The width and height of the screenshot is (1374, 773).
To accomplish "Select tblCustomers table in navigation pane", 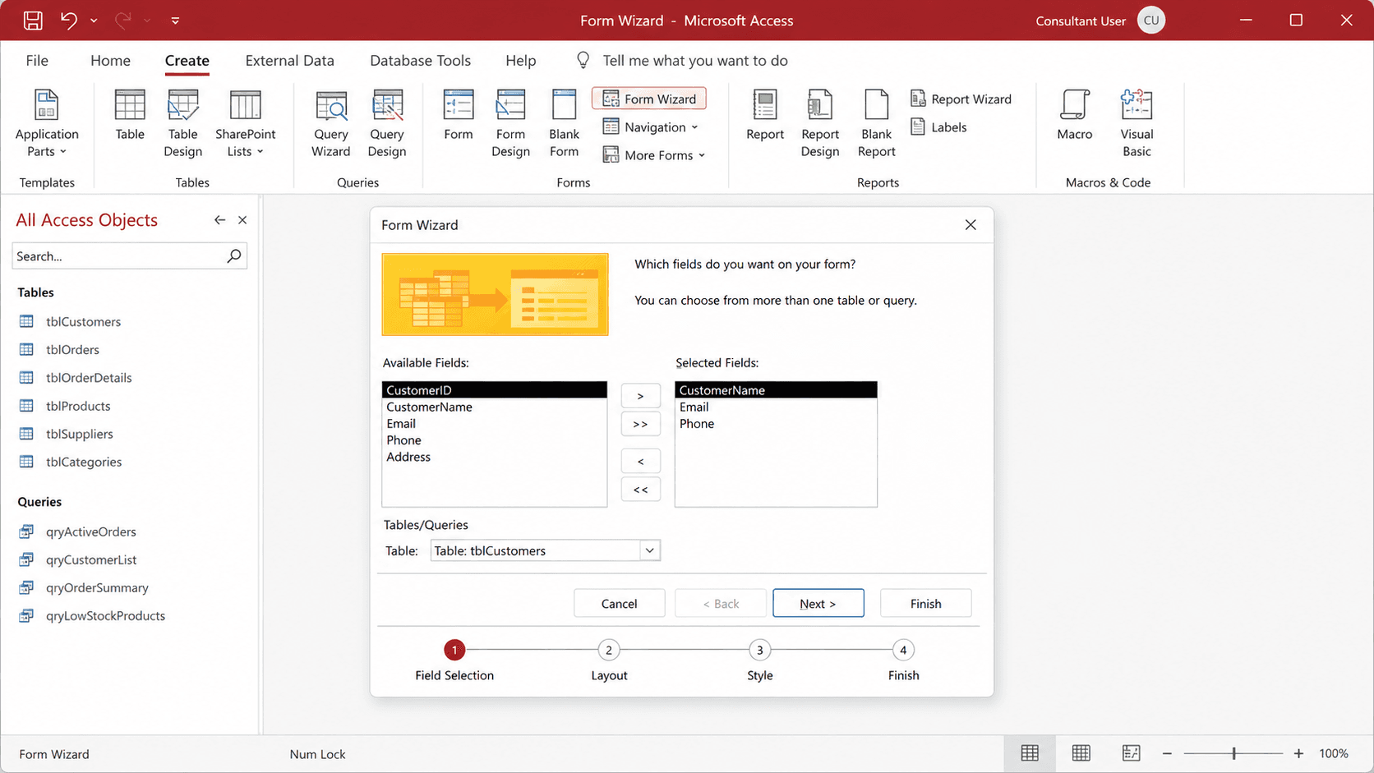I will tap(83, 322).
